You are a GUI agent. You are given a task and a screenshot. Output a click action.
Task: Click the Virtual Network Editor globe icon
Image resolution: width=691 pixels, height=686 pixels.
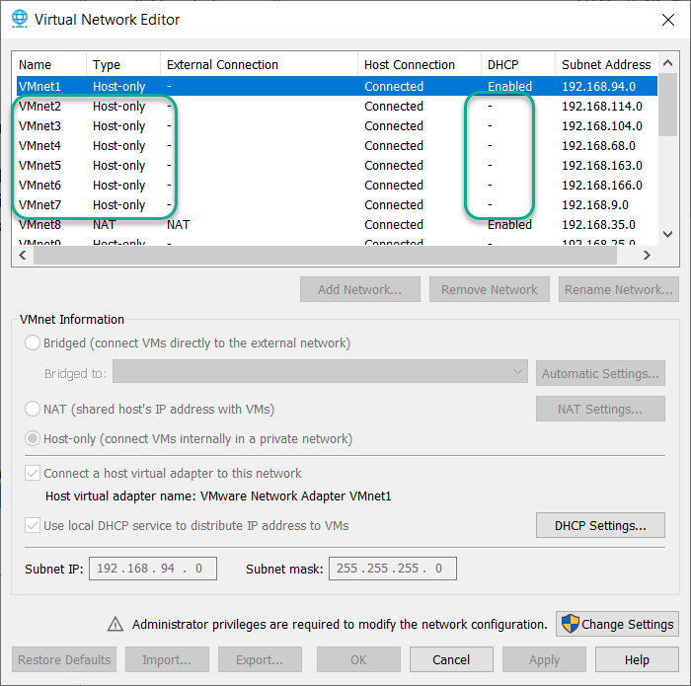20,19
